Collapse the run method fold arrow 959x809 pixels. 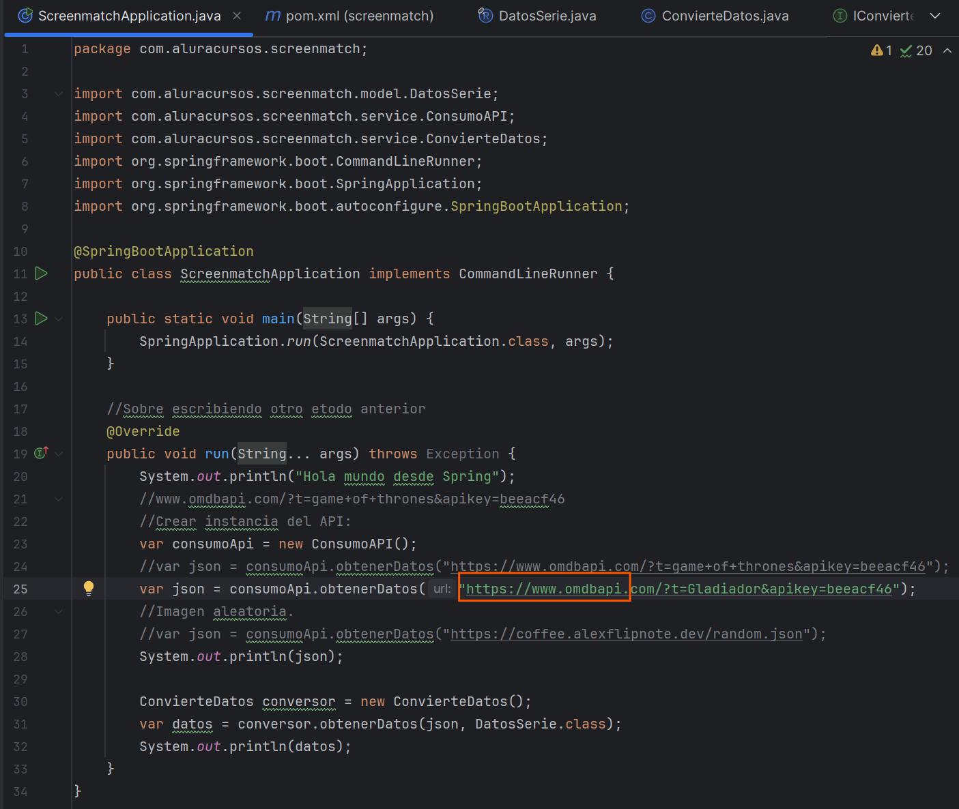59,454
